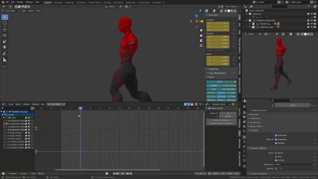The image size is (318, 179).
Task: Open the Channel menu in graph editor
Action: 35,104
